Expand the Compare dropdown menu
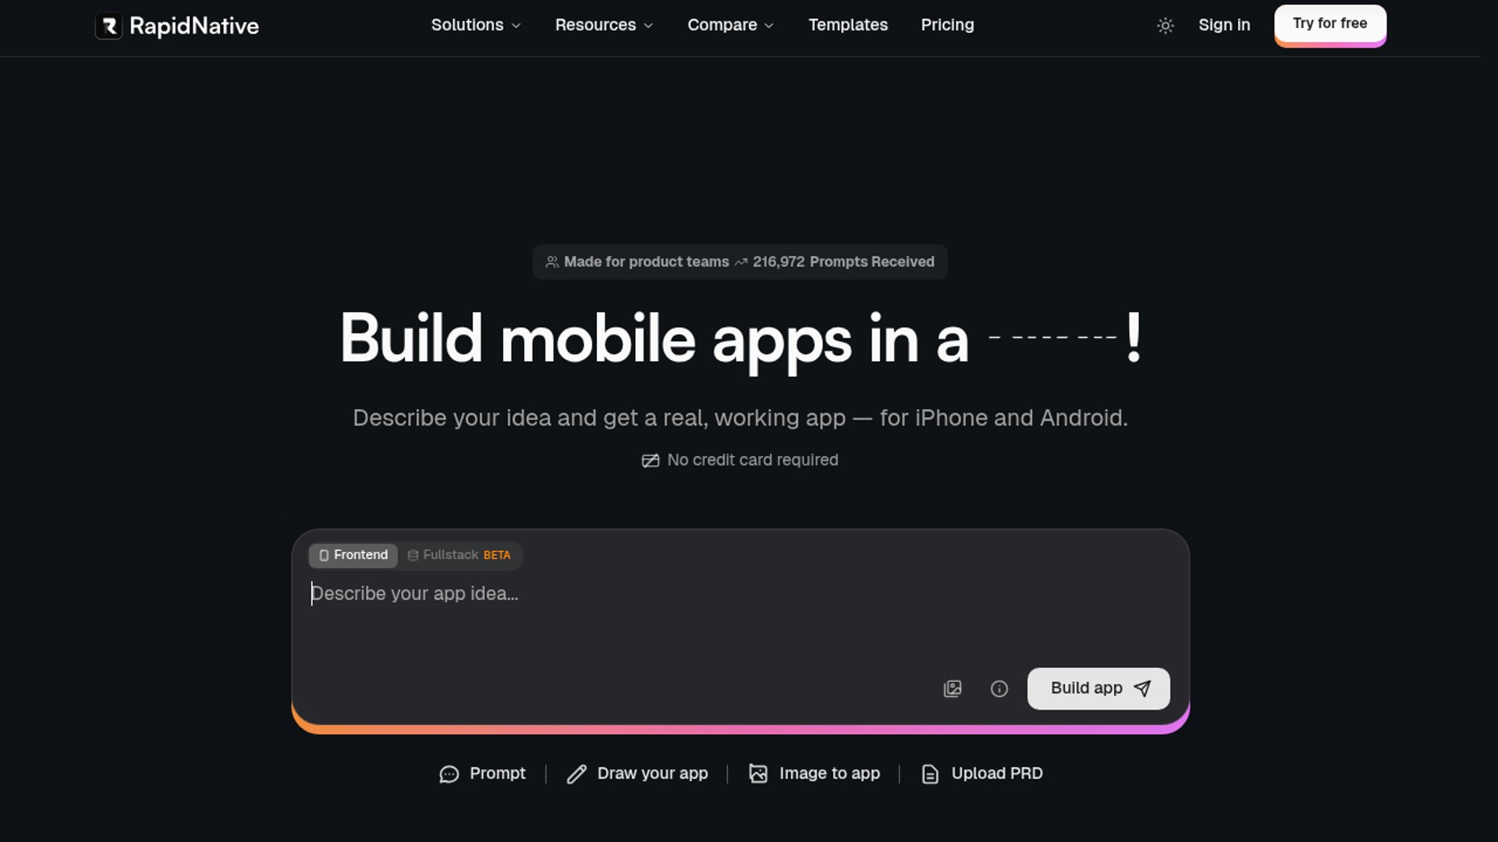1498x842 pixels. click(730, 25)
